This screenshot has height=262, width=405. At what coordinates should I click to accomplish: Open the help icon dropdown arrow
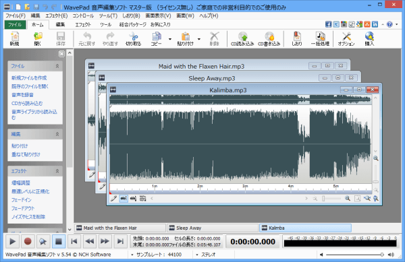[x=397, y=24]
